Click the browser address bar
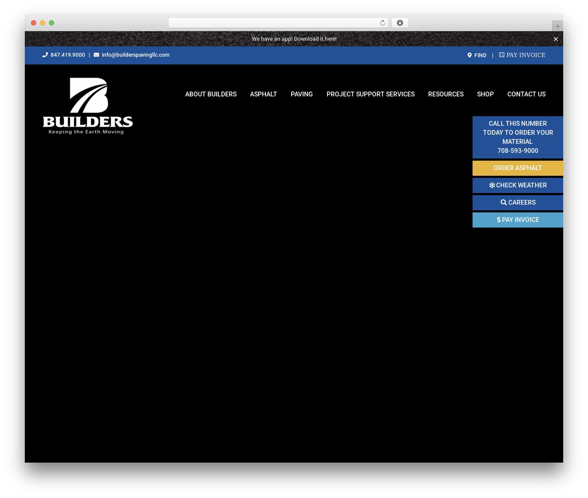The height and width of the screenshot is (498, 588). pyautogui.click(x=278, y=23)
